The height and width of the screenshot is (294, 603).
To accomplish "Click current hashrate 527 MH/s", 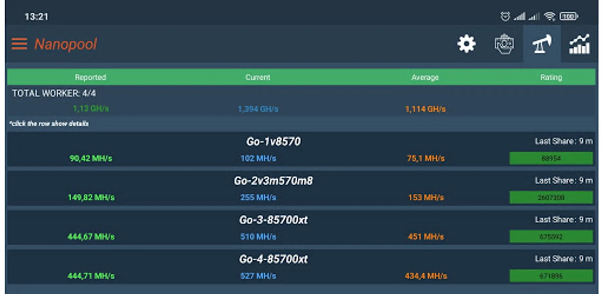I will [258, 276].
